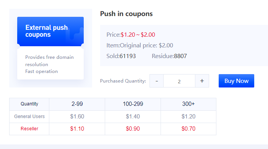This screenshot has height=149, width=268.
Task: Click the $1.60 General Users price
Action: pos(77,117)
